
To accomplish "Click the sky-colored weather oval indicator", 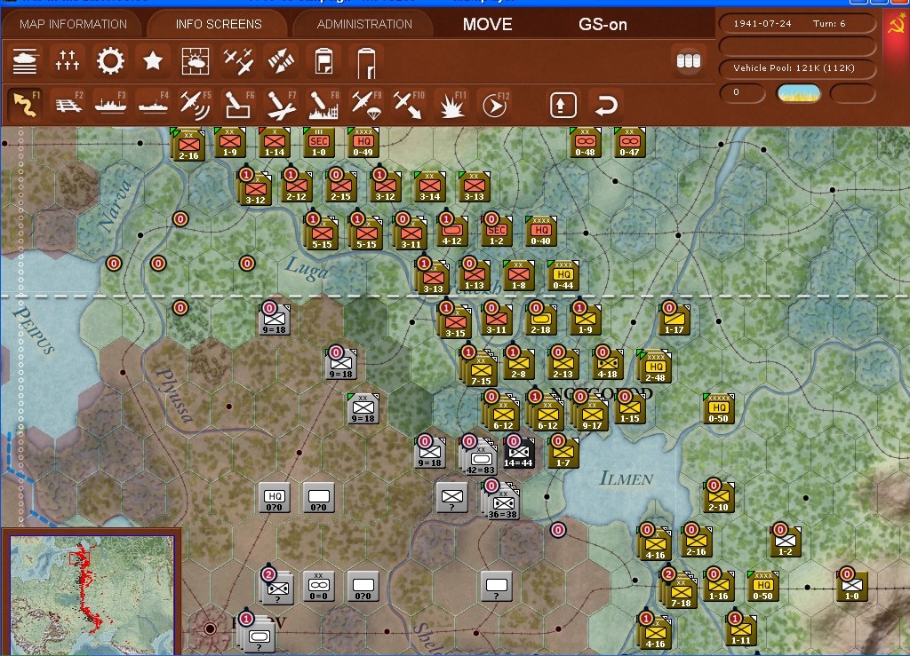I will (799, 92).
